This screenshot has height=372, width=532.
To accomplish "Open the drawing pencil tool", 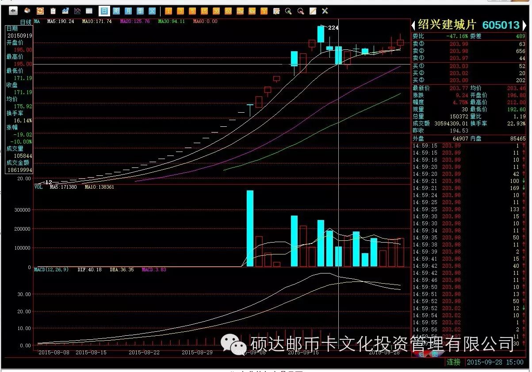I will [x=313, y=11].
